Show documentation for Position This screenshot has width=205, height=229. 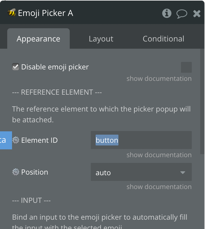[x=159, y=187]
